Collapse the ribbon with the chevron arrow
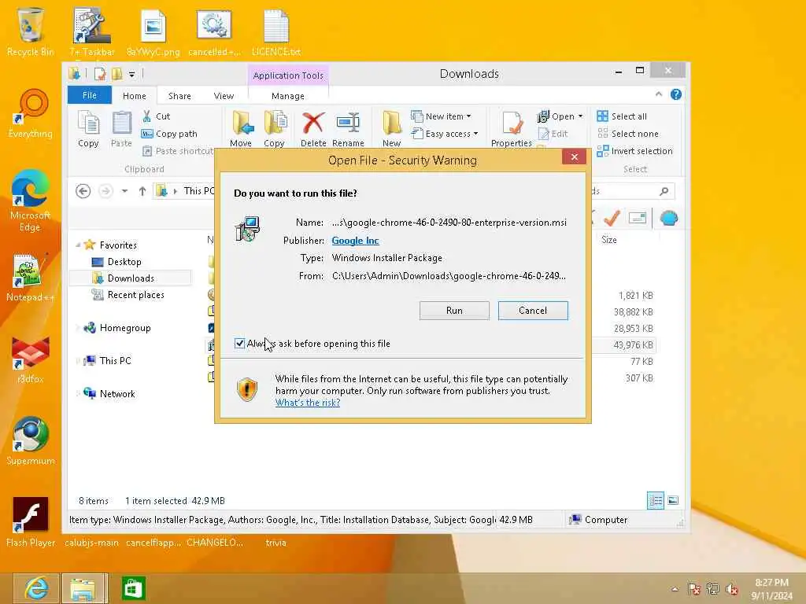The height and width of the screenshot is (604, 806). (659, 94)
